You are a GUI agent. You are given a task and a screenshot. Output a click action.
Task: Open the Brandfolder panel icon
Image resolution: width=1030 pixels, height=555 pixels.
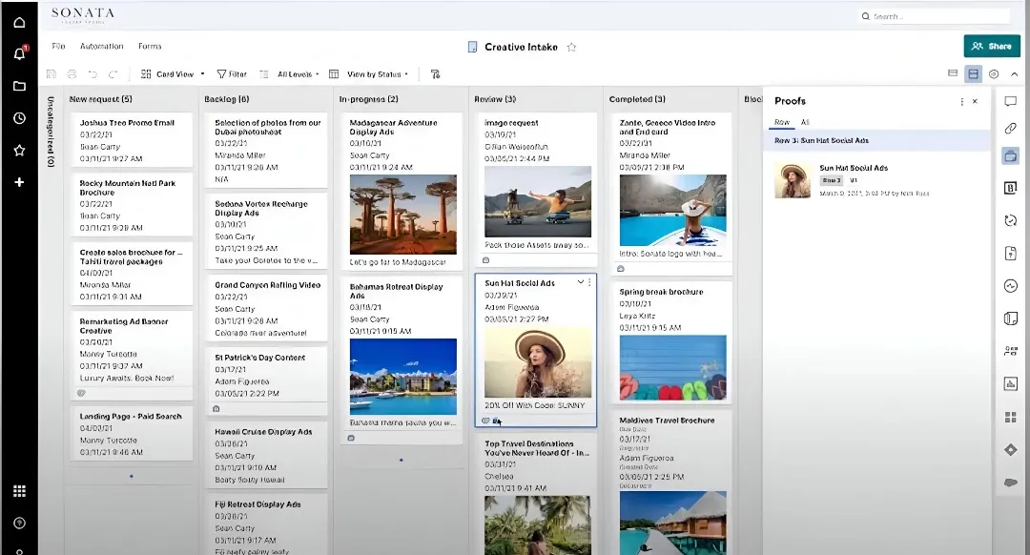pos(1011,189)
